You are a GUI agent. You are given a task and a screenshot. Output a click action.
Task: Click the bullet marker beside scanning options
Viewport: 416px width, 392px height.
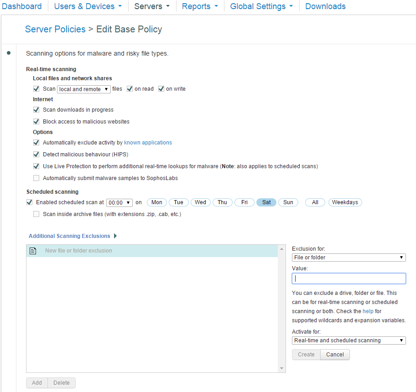point(9,53)
